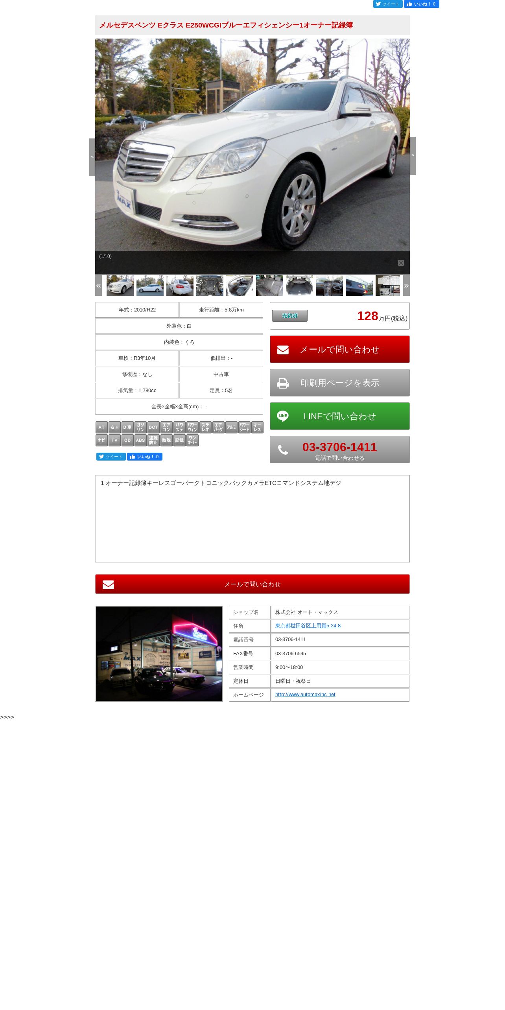Select fourth thumbnail showing engine bay
The height and width of the screenshot is (1010, 505).
pyautogui.click(x=210, y=286)
